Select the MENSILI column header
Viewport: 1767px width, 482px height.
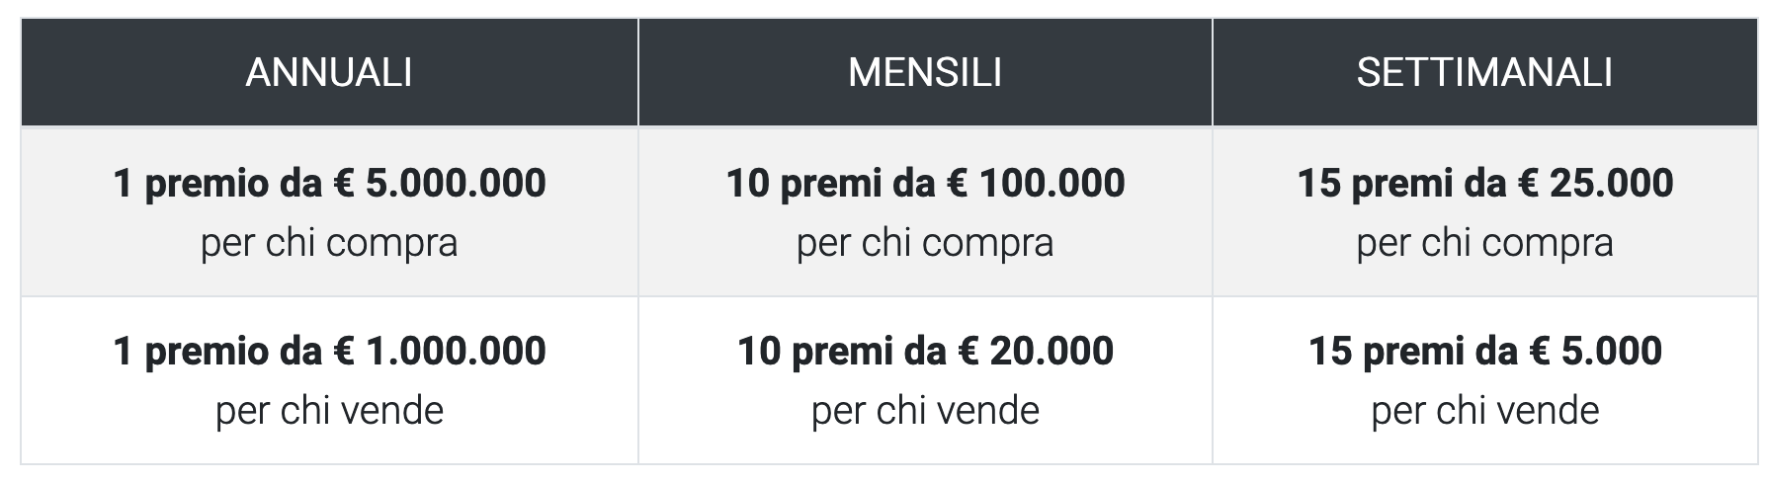click(925, 73)
